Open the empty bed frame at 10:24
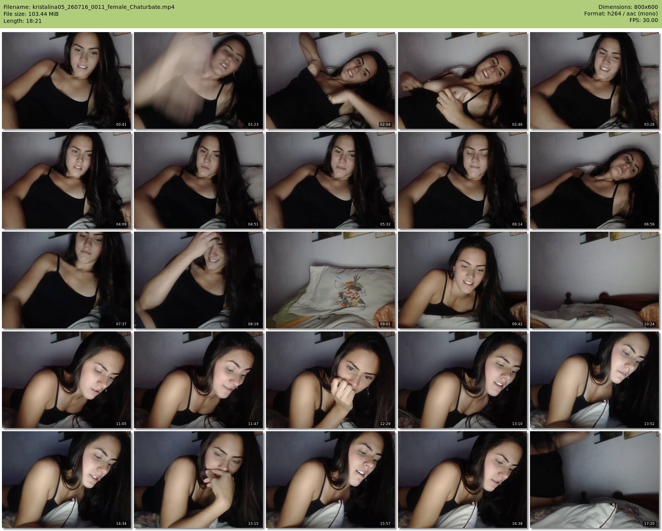The image size is (662, 531). (595, 280)
